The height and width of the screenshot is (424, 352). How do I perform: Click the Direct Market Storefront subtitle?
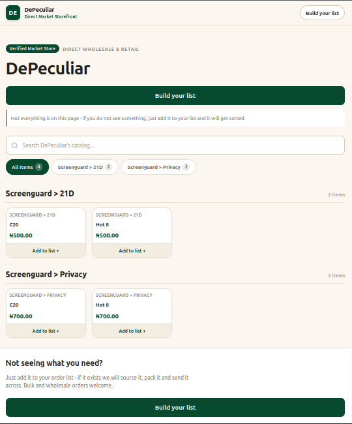click(x=50, y=17)
